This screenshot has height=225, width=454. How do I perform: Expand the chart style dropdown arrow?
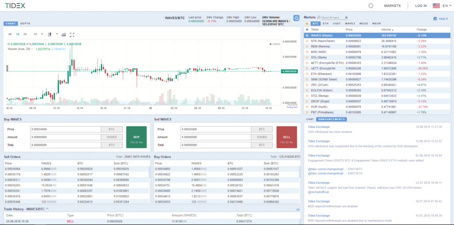tap(57, 34)
